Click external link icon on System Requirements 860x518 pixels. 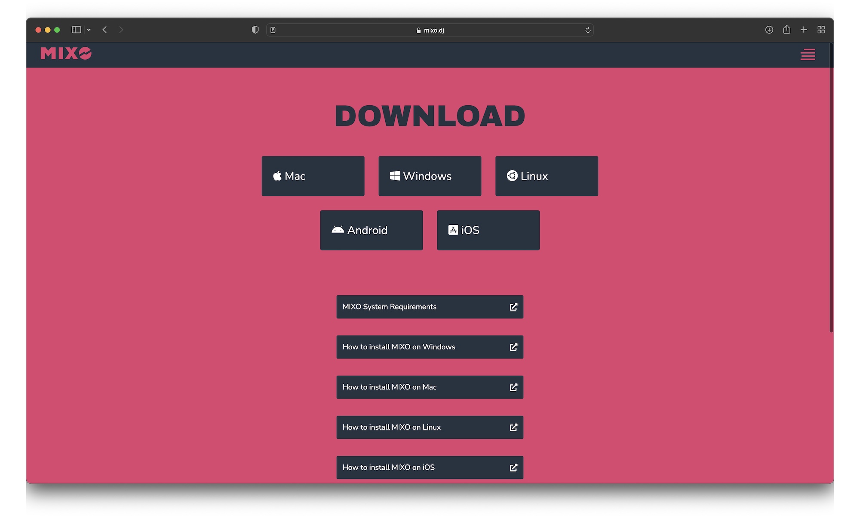[x=513, y=307]
